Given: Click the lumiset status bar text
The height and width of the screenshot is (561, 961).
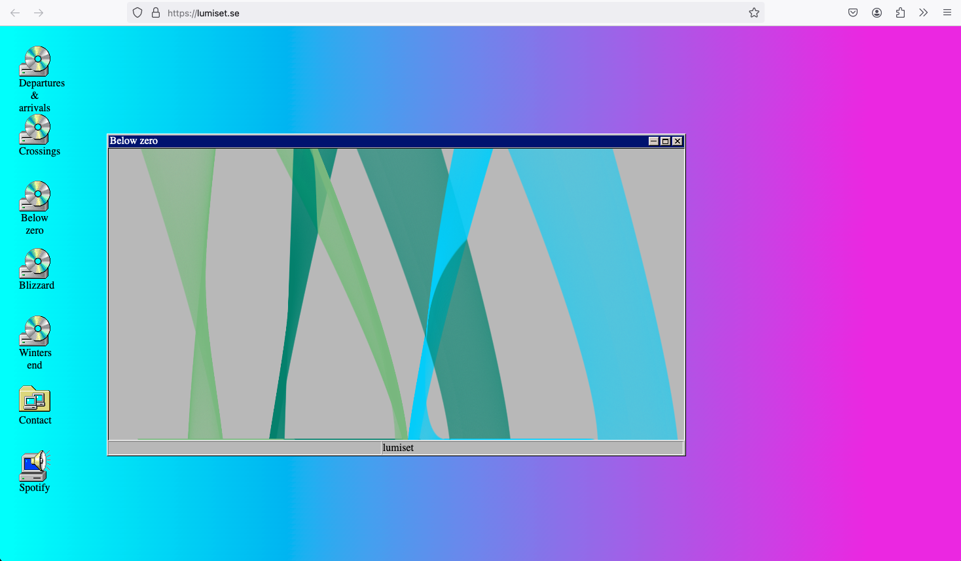Looking at the screenshot, I should (398, 448).
